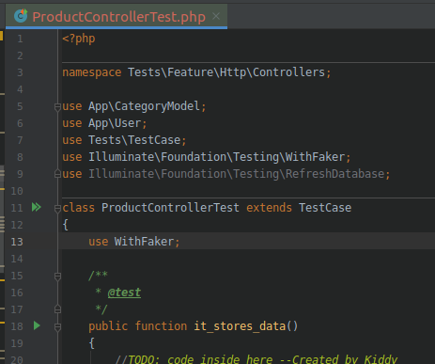Click the PHP class file icon on tab
This screenshot has width=435, height=364.
pos(22,16)
